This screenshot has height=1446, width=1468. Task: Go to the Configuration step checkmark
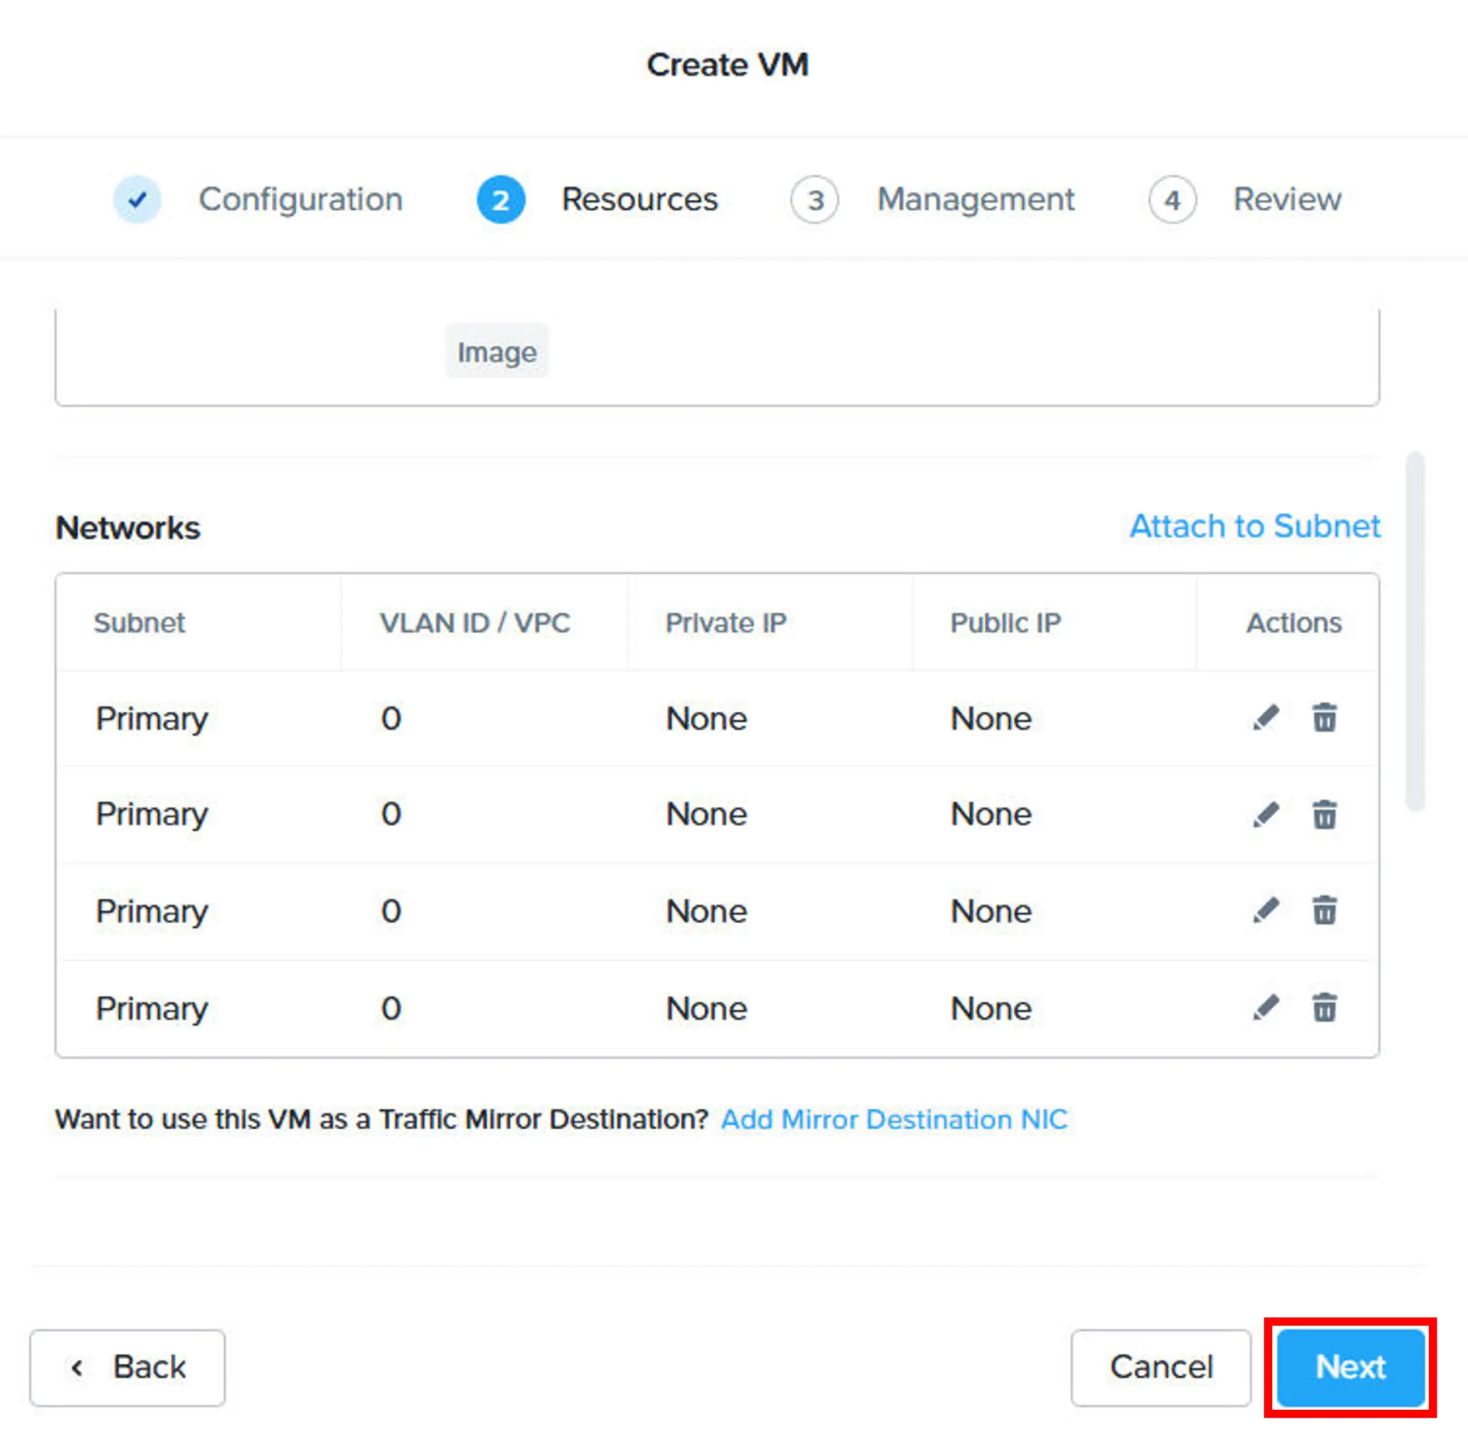tap(137, 200)
